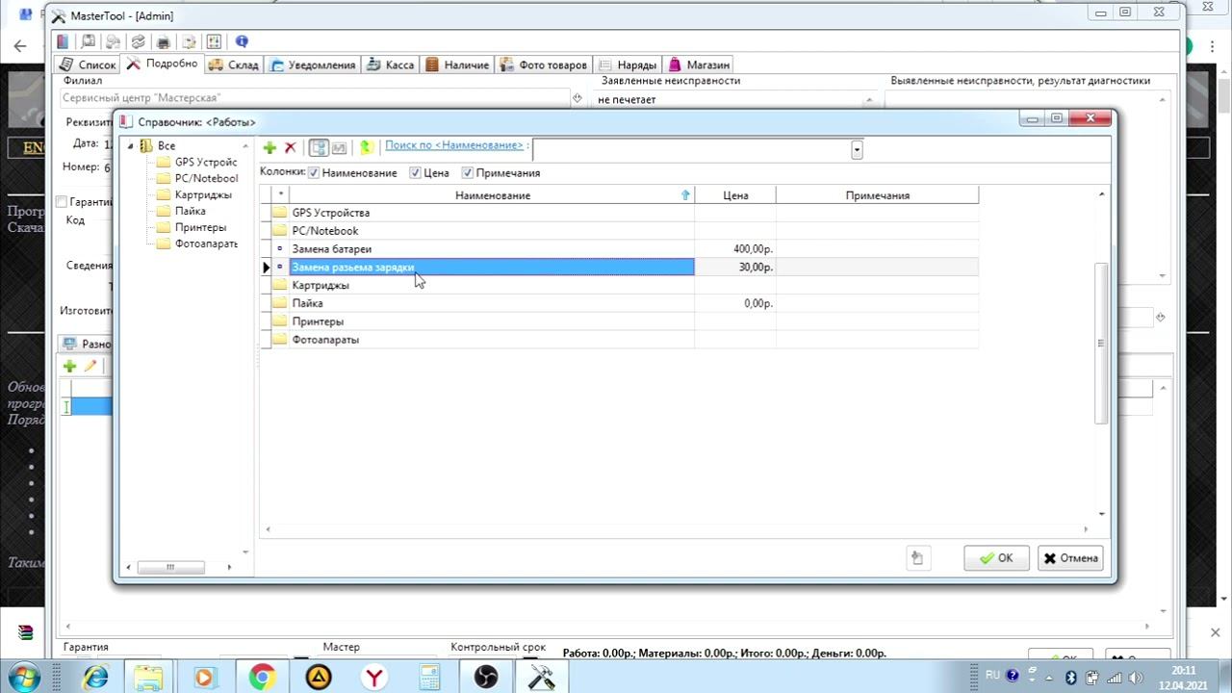Click the blue info icon in MasterTool toolbar
Screen dimensions: 1232x693
click(x=242, y=41)
